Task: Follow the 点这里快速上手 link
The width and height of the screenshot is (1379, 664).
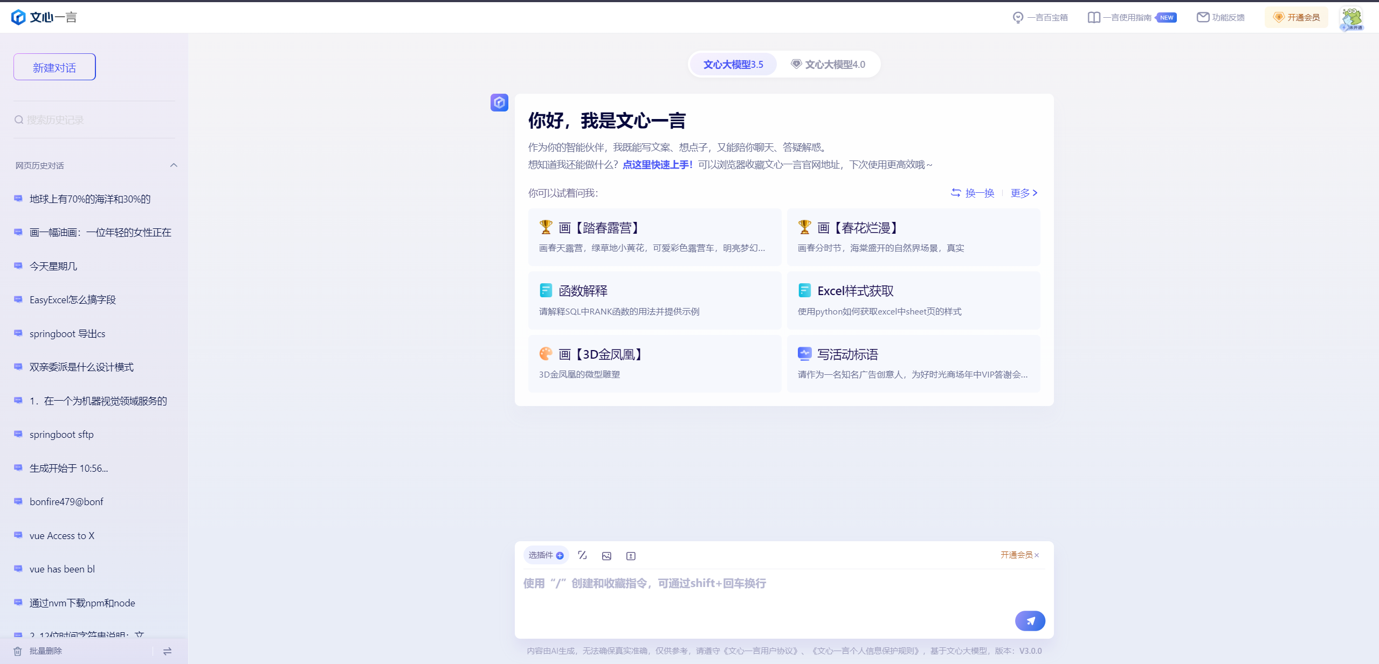Action: [x=658, y=165]
